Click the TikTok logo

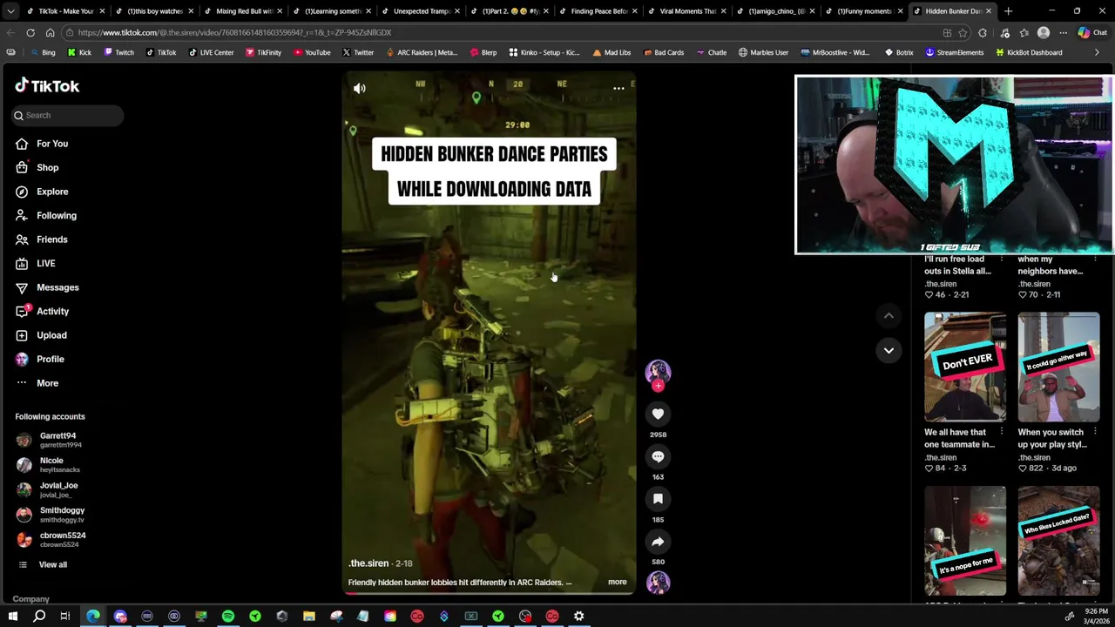tap(47, 85)
